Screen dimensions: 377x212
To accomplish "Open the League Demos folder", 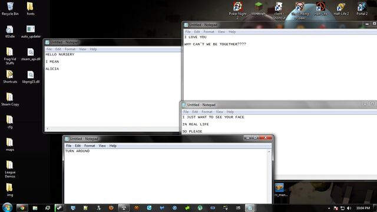I will [10, 170].
